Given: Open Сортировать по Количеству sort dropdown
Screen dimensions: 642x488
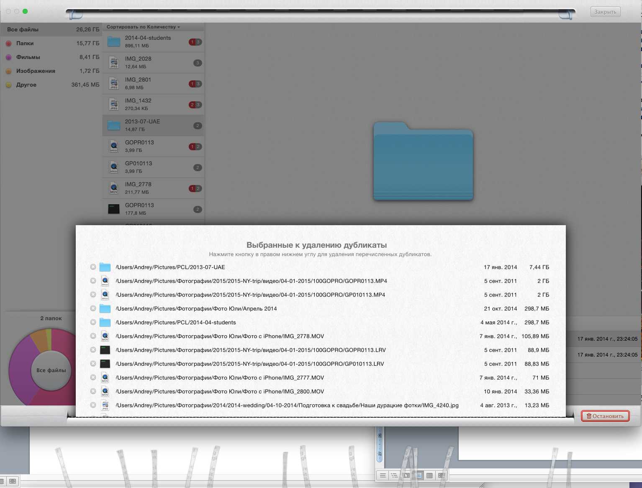Looking at the screenshot, I should [143, 27].
